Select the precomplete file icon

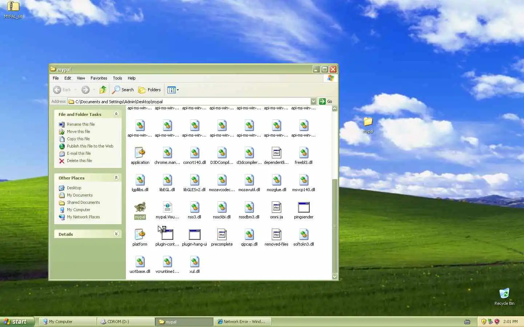coord(222,235)
